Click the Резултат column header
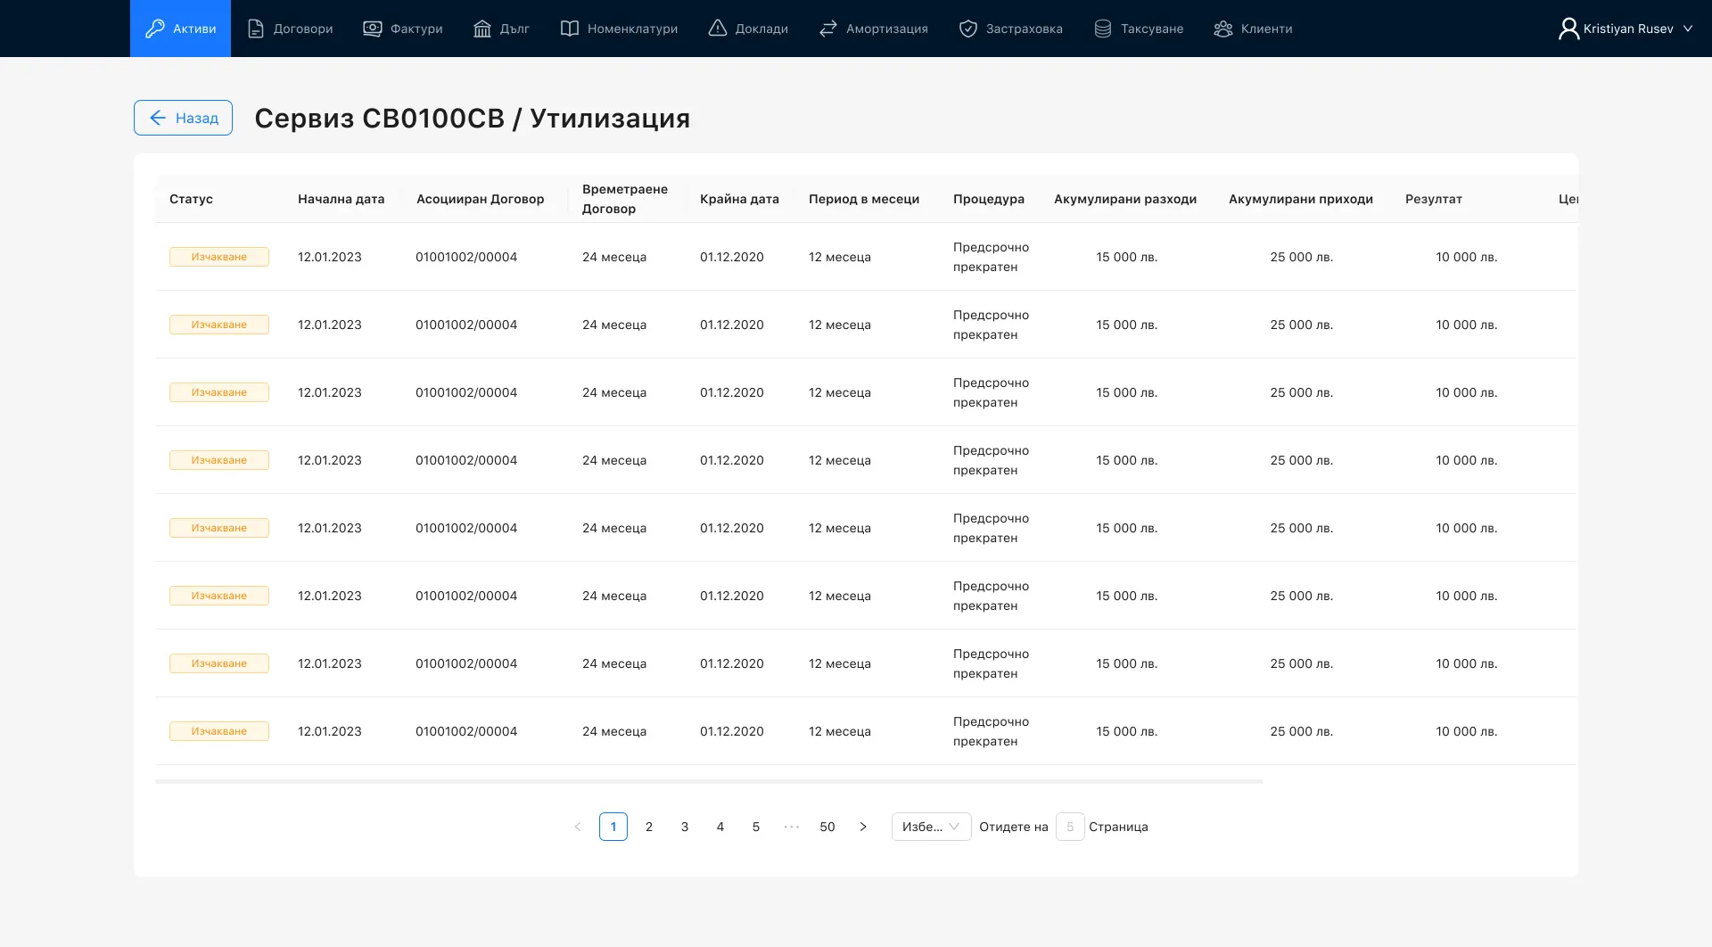Image resolution: width=1712 pixels, height=947 pixels. (1434, 199)
